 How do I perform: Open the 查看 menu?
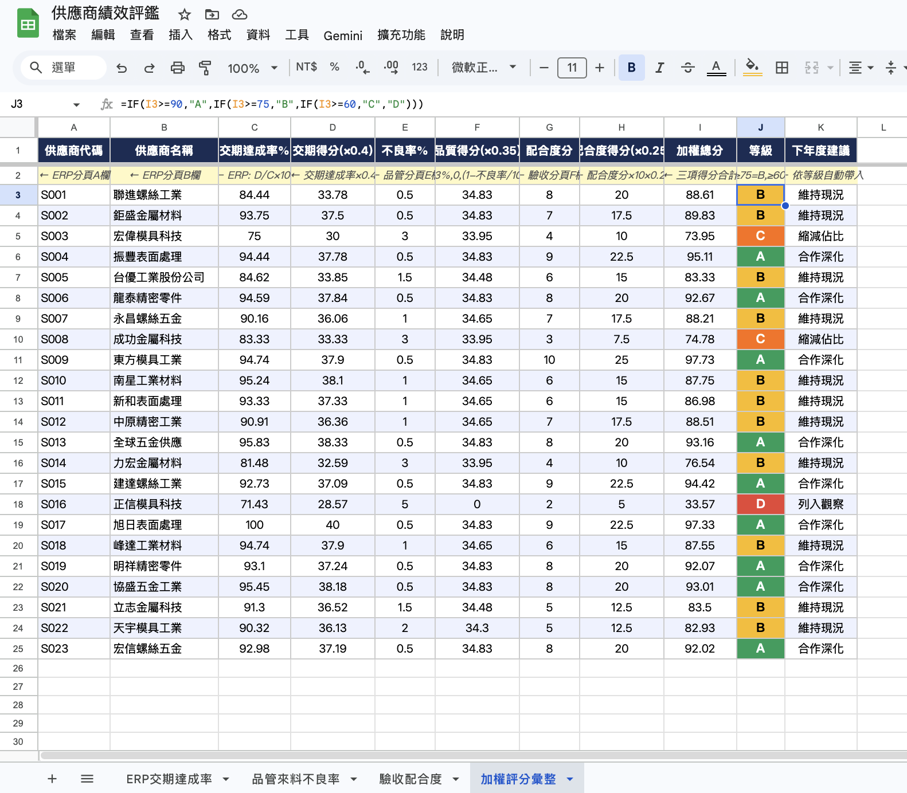[142, 35]
